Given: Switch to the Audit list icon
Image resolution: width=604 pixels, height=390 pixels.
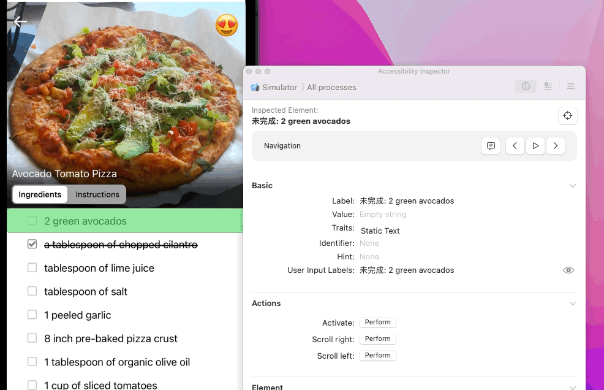Looking at the screenshot, I should (548, 86).
